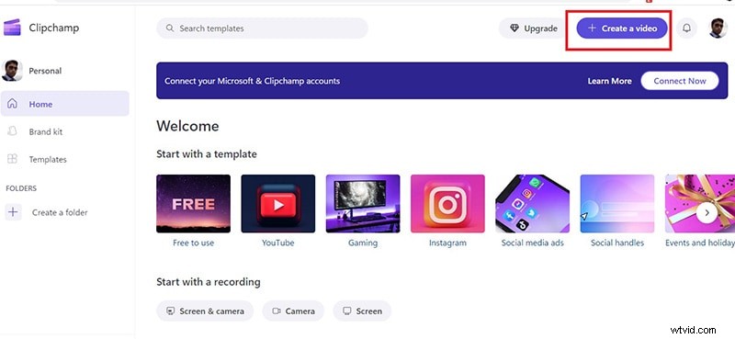Click the Clipchamp logo icon
The image size is (735, 339).
click(x=12, y=28)
